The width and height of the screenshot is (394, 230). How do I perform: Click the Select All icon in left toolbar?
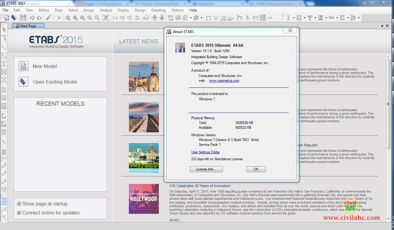(x=4, y=165)
